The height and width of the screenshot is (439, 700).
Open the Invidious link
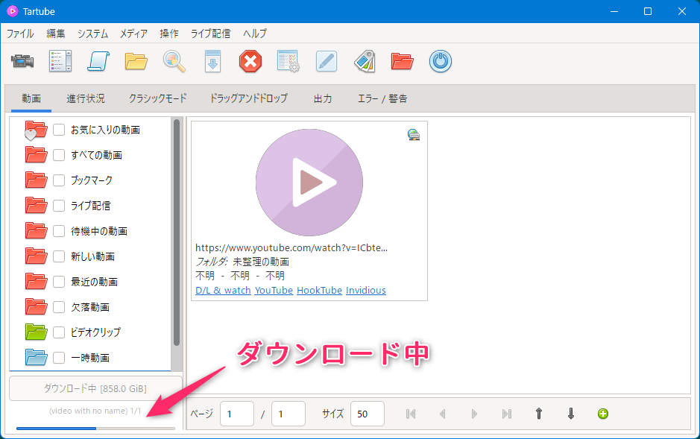(365, 290)
